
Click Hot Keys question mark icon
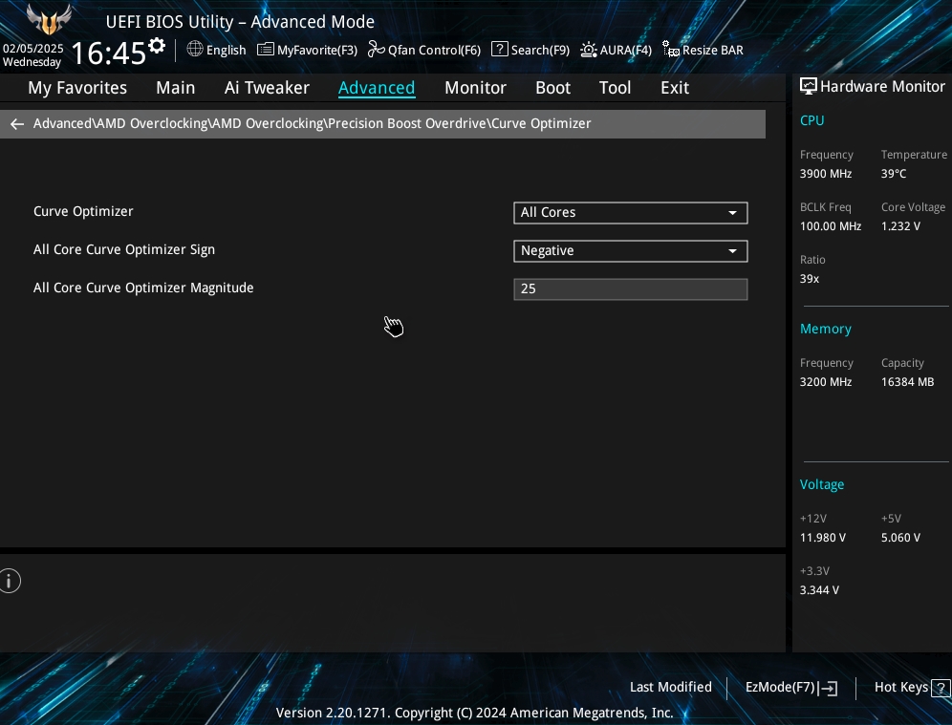941,688
